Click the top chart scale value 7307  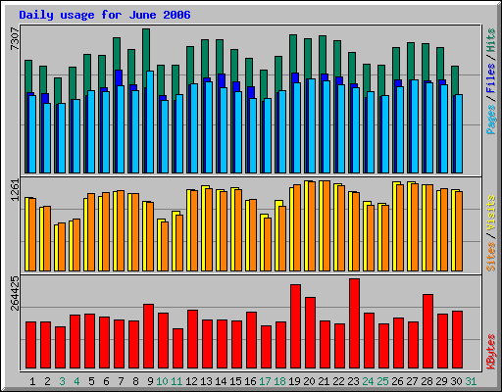click(x=15, y=39)
